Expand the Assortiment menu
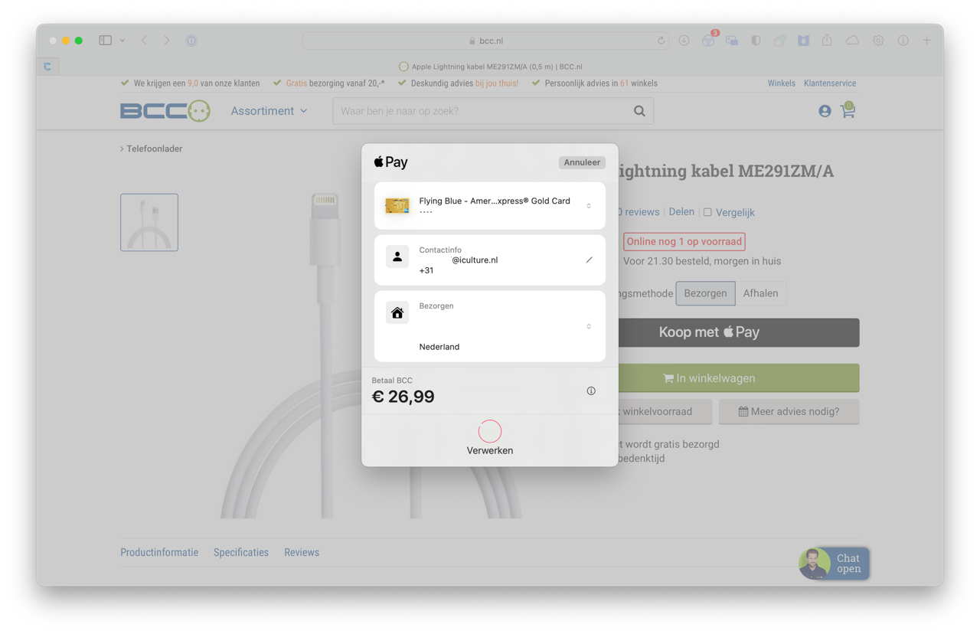 (x=269, y=111)
